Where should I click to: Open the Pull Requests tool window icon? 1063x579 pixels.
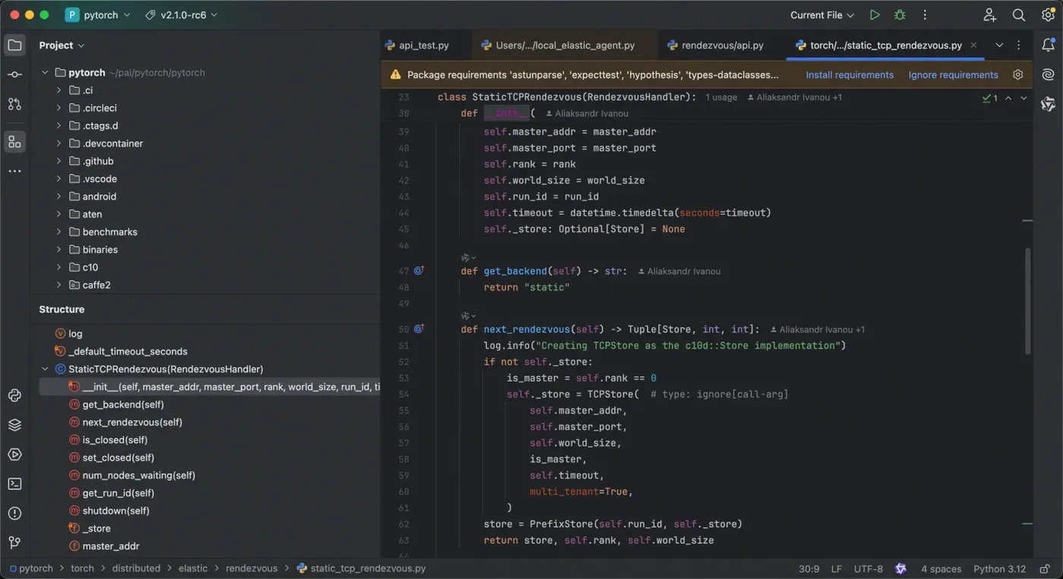tap(14, 104)
